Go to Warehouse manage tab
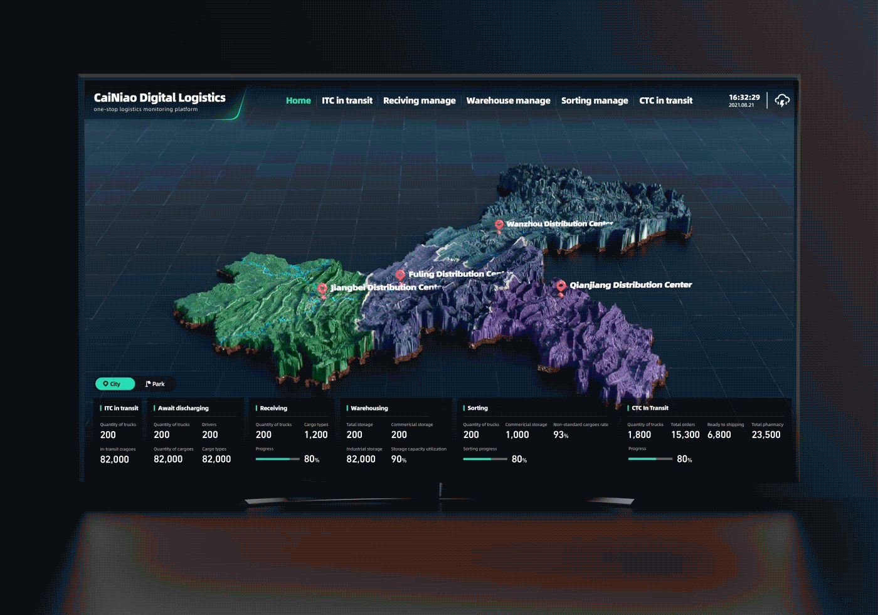The width and height of the screenshot is (878, 615). coord(508,100)
